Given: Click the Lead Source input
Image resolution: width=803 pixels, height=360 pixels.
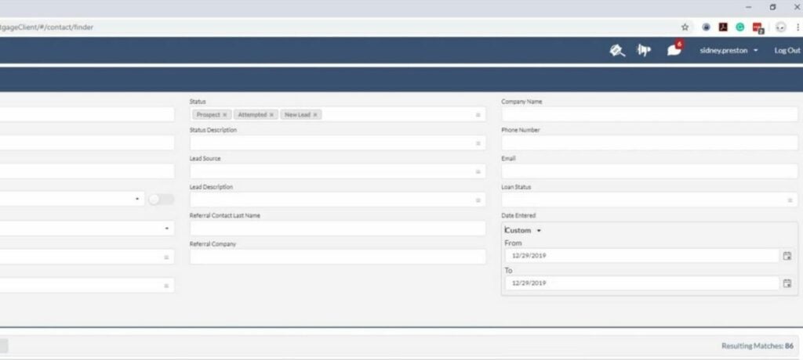Looking at the screenshot, I should 337,172.
